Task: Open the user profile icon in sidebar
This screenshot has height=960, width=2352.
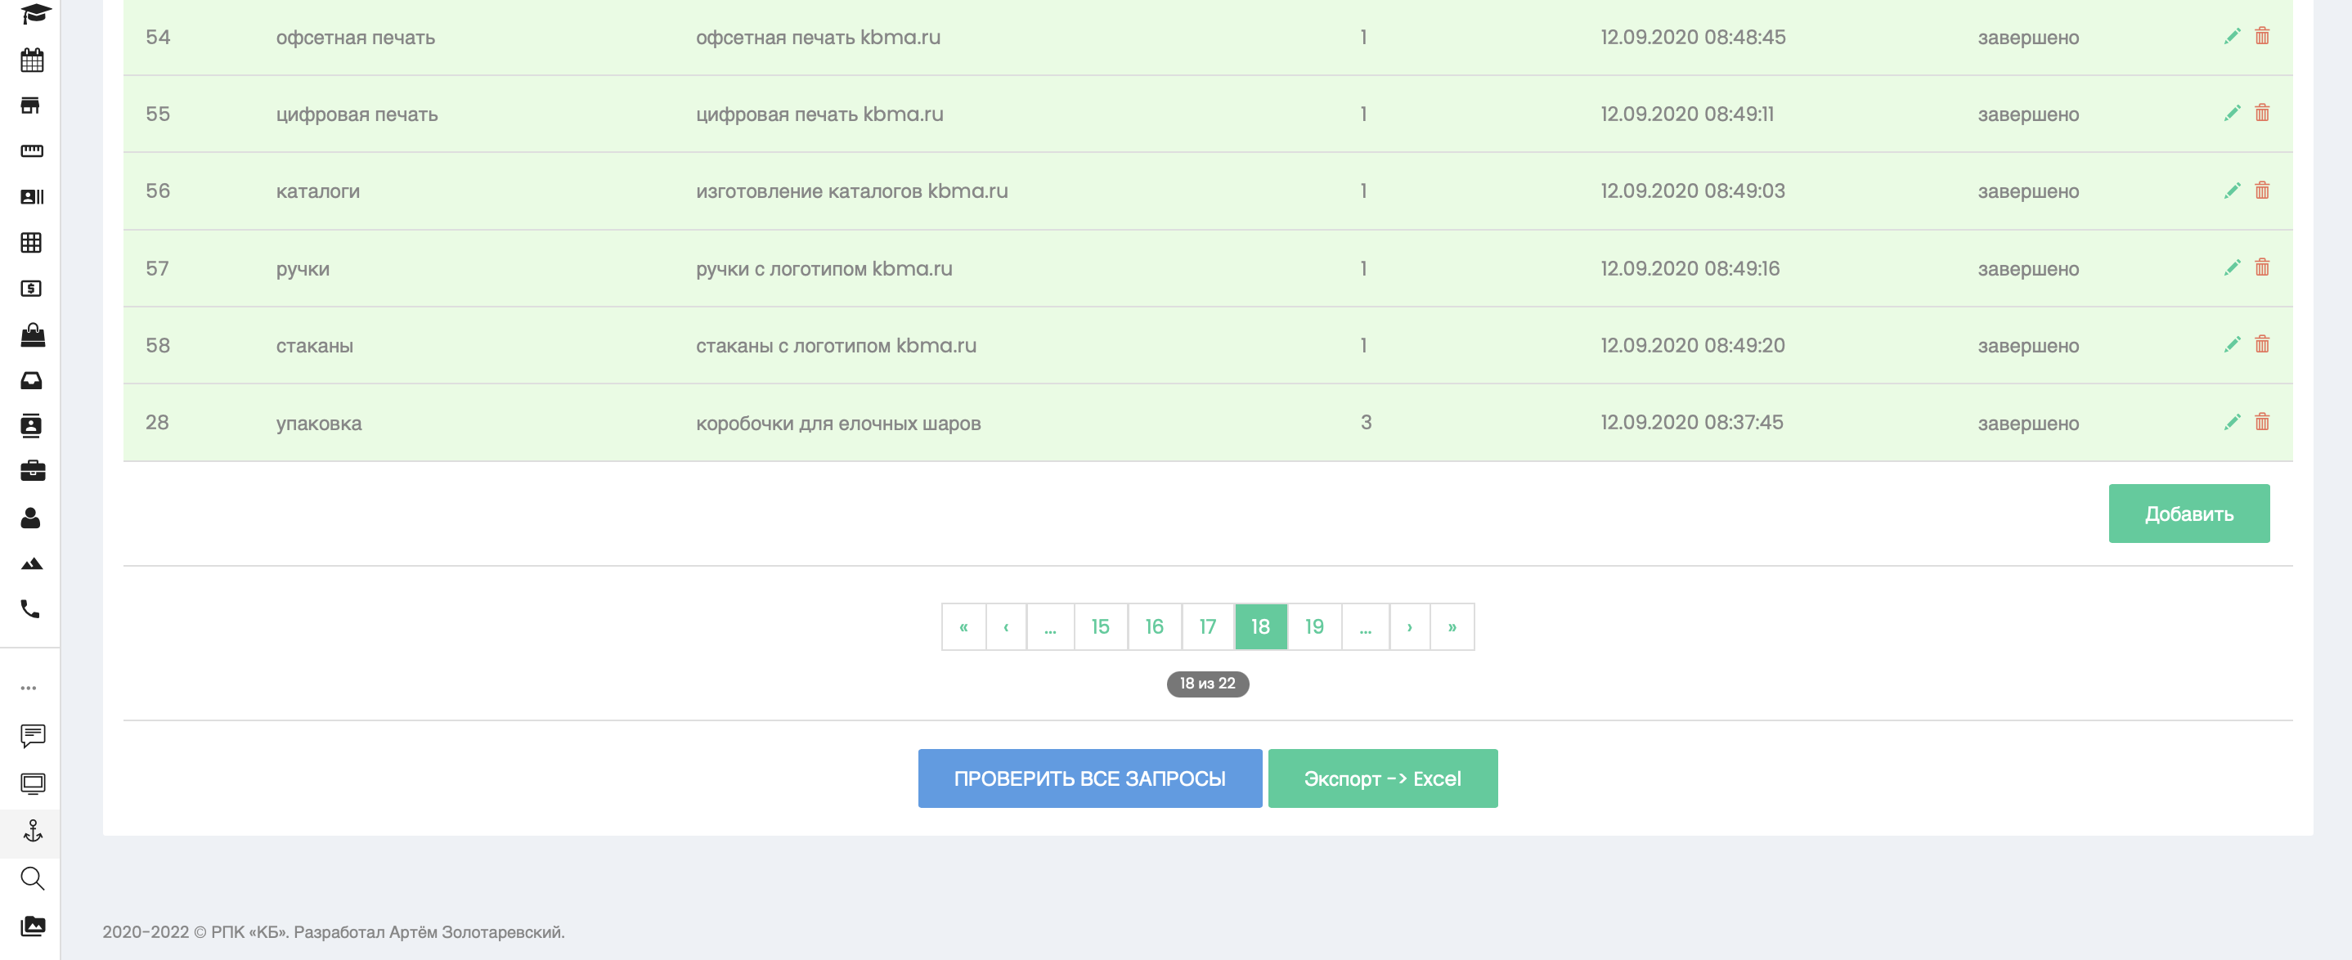Action: click(30, 518)
